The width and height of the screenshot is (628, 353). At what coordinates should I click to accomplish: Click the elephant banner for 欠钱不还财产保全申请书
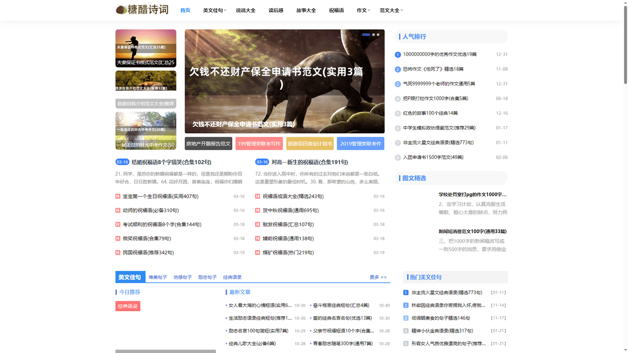[285, 81]
